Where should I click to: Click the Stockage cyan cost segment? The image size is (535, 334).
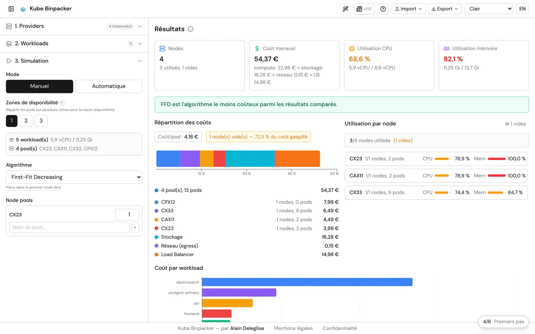[x=250, y=159]
